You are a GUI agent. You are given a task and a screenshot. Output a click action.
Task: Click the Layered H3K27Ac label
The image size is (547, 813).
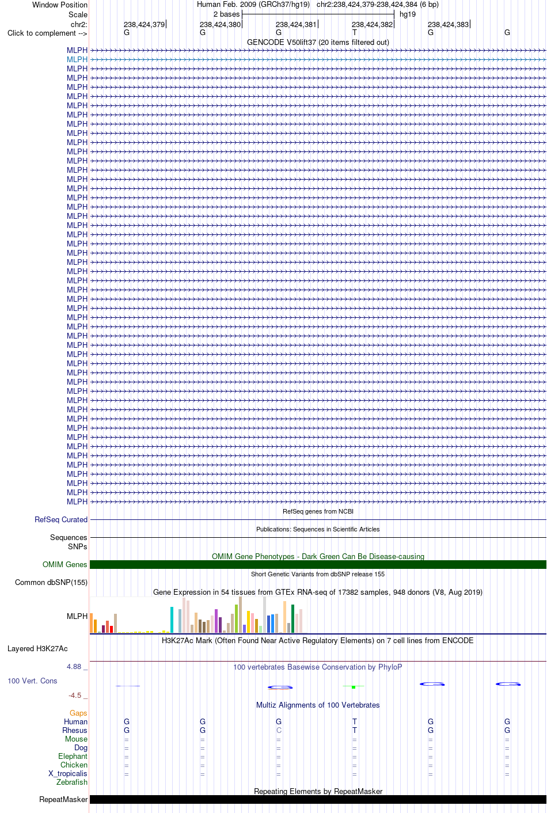(x=37, y=648)
